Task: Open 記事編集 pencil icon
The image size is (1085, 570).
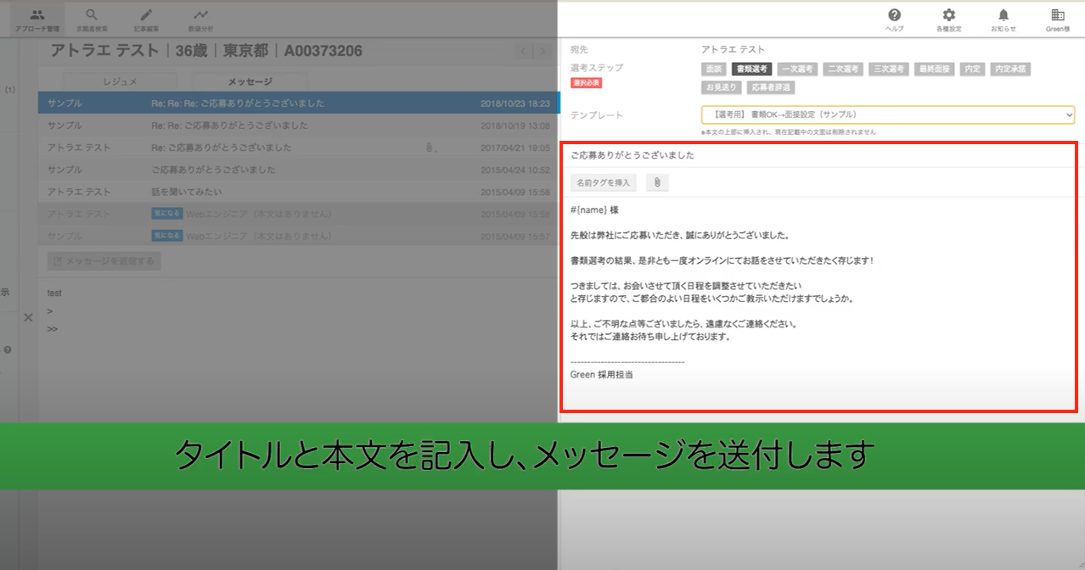Action: 146,14
